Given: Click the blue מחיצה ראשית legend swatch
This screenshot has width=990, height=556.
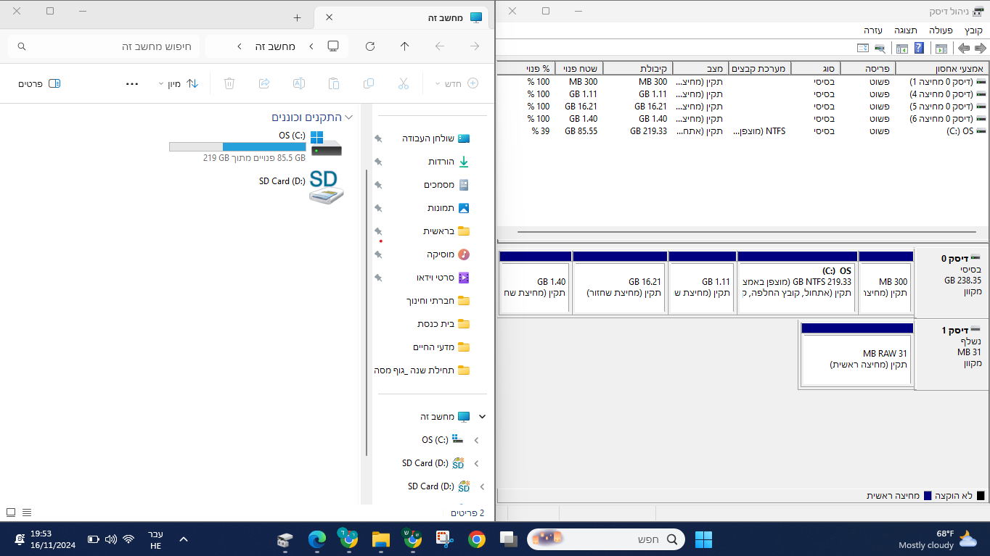Looking at the screenshot, I should point(927,496).
